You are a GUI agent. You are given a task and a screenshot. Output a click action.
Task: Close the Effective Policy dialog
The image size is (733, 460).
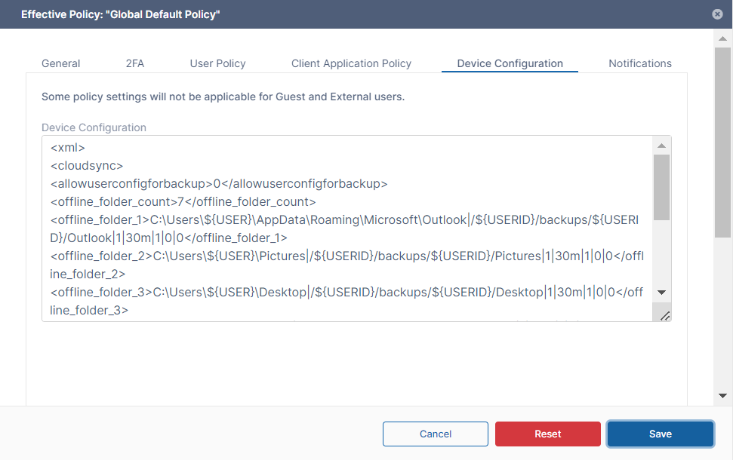tap(717, 14)
